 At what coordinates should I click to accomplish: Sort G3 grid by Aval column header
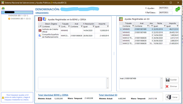pyautogui.click(x=142, y=23)
